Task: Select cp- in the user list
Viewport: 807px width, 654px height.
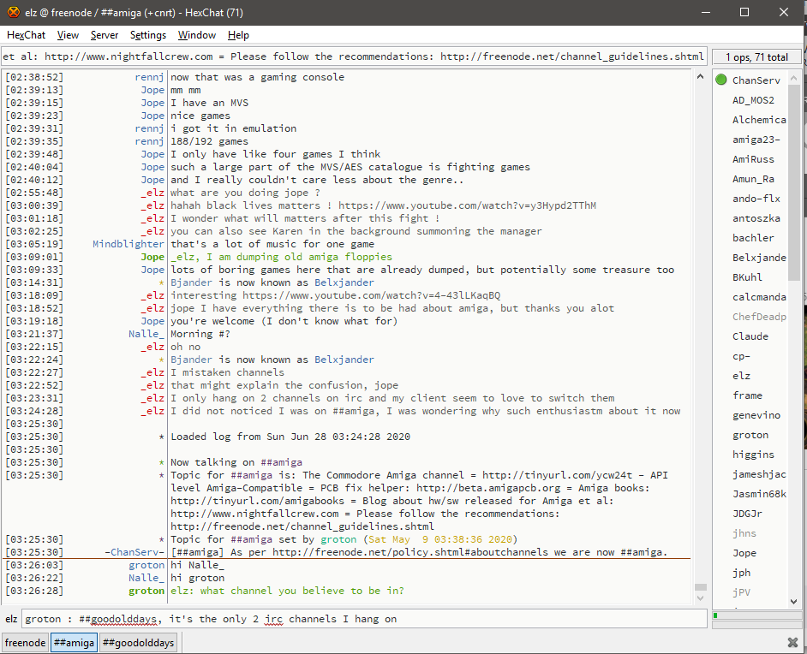Action: pos(741,356)
